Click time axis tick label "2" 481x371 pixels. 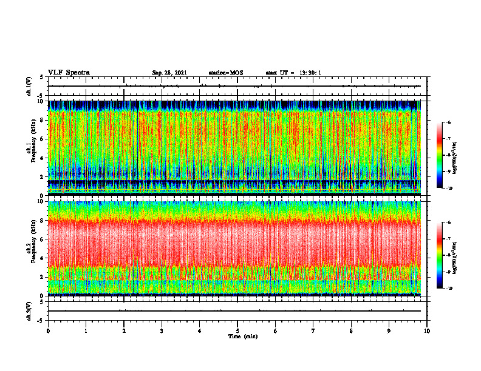click(124, 331)
